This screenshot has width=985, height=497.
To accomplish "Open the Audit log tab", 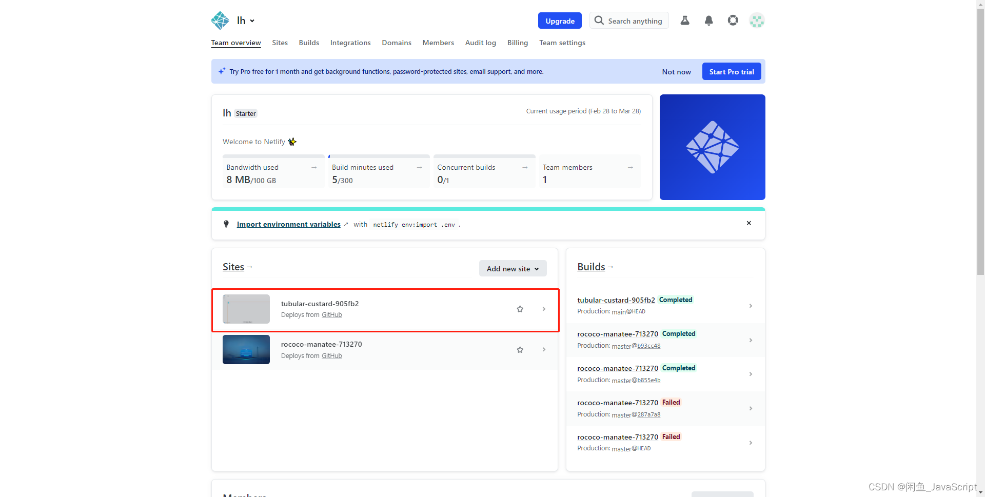I will [481, 43].
